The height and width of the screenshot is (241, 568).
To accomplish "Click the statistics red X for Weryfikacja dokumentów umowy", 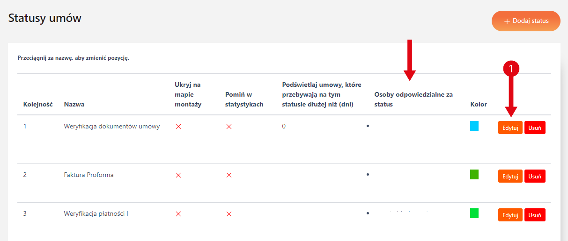I will pyautogui.click(x=229, y=127).
